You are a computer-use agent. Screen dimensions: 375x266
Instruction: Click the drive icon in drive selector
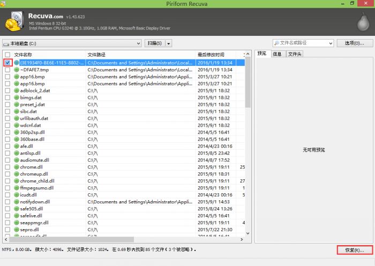(6, 44)
